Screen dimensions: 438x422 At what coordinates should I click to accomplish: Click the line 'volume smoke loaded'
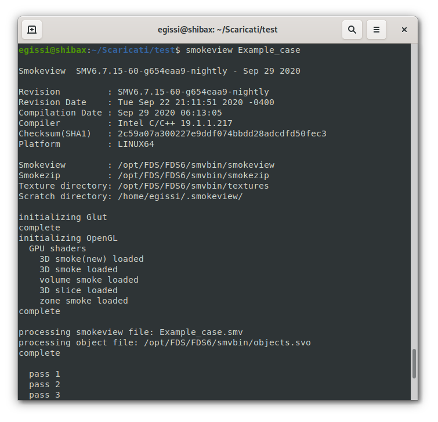pyautogui.click(x=89, y=280)
